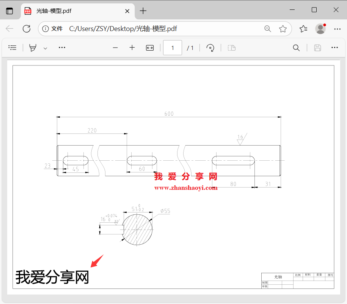Save the PDF file
This screenshot has height=304, width=347.
pyautogui.click(x=317, y=48)
